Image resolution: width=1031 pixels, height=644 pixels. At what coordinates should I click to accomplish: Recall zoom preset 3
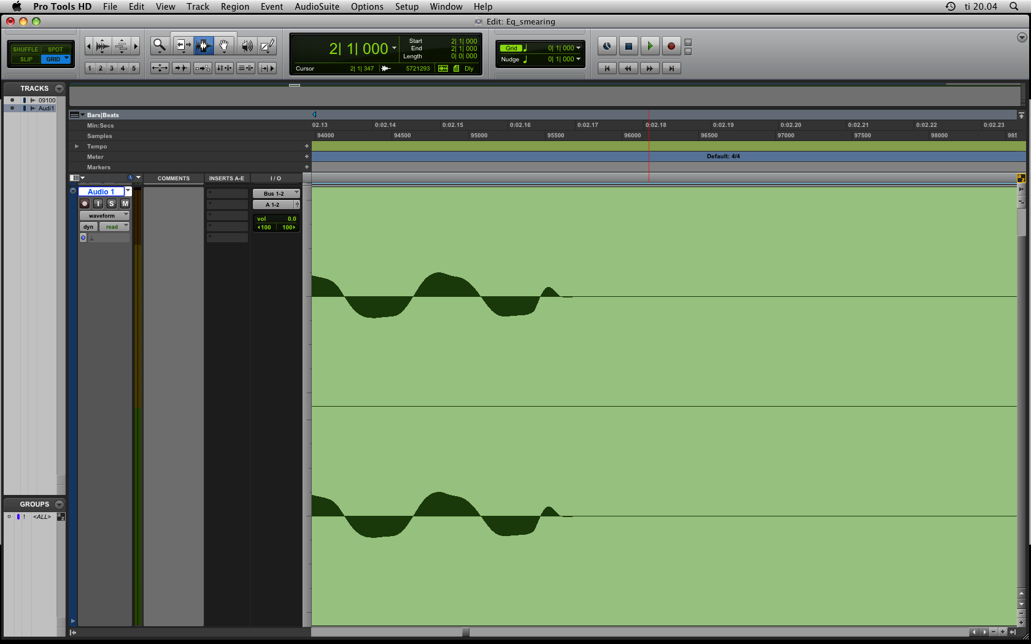point(112,68)
